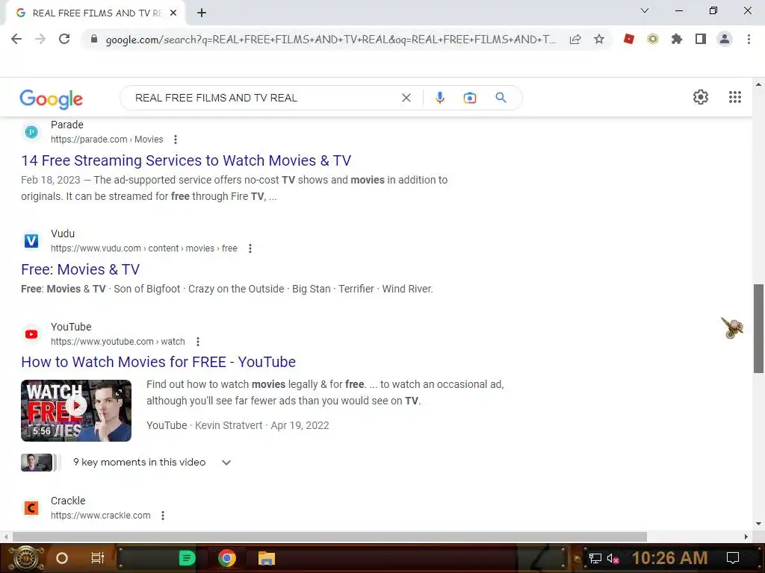Open the red Roblox extension icon
This screenshot has width=765, height=573.
[629, 39]
